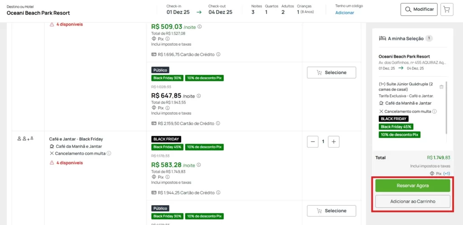463x225 pixels.
Task: Click Adicionar link under Tenho um código
Action: click(x=345, y=13)
